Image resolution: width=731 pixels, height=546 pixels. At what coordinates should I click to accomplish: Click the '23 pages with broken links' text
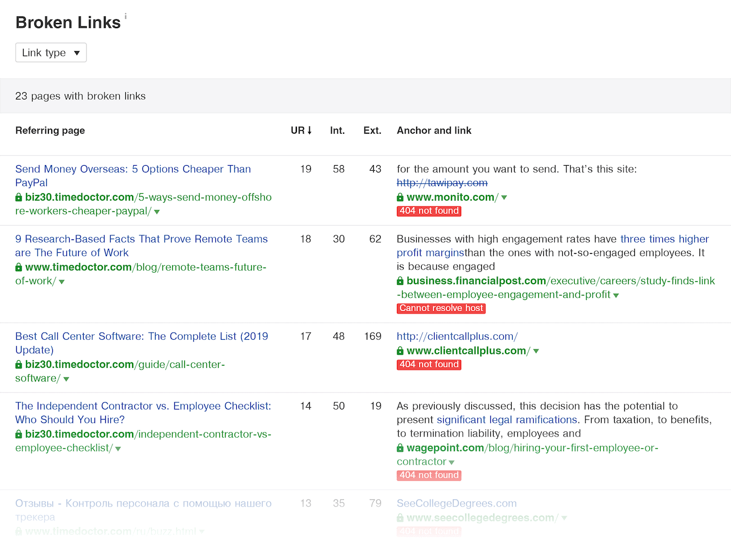(x=80, y=96)
